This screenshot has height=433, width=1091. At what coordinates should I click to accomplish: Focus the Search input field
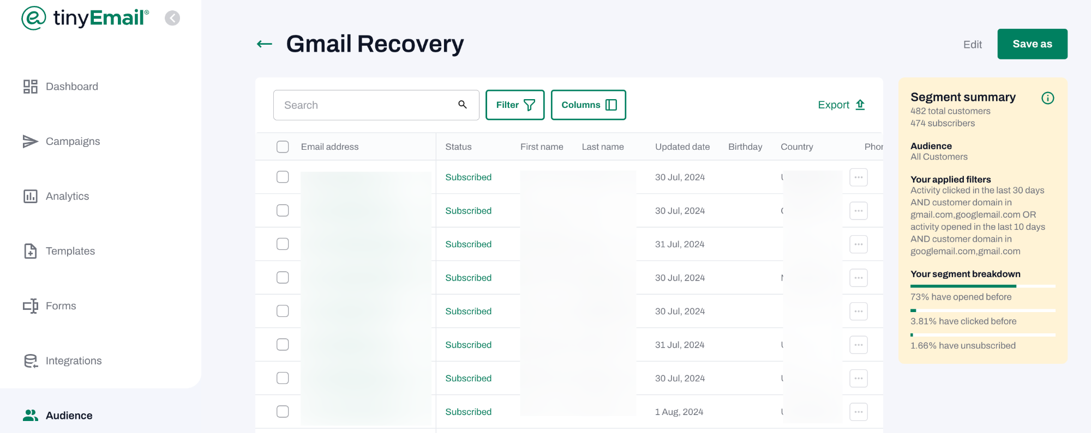click(x=376, y=105)
